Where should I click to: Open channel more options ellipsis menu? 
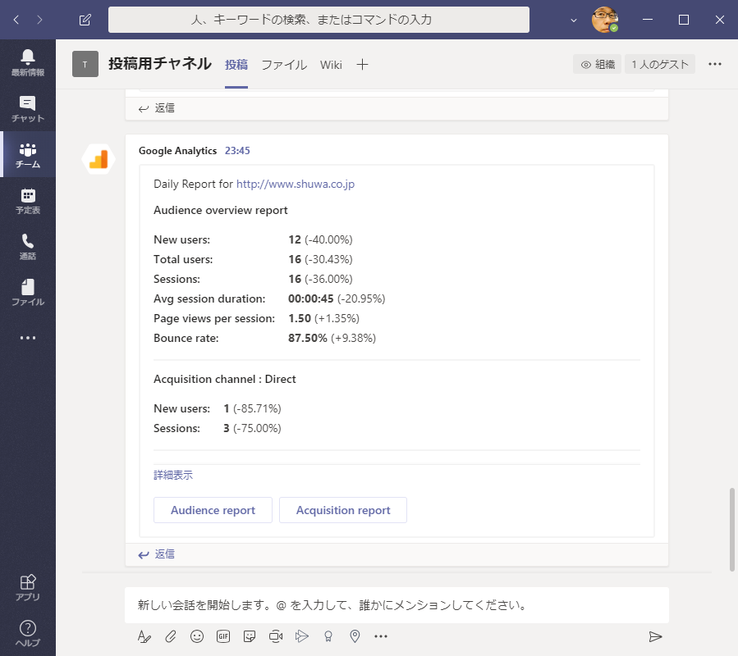pyautogui.click(x=714, y=64)
